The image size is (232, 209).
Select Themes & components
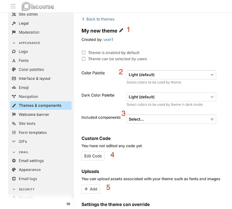click(x=41, y=105)
